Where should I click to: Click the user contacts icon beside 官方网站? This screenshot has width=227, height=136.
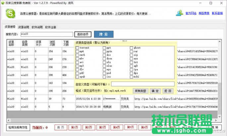coord(180,13)
